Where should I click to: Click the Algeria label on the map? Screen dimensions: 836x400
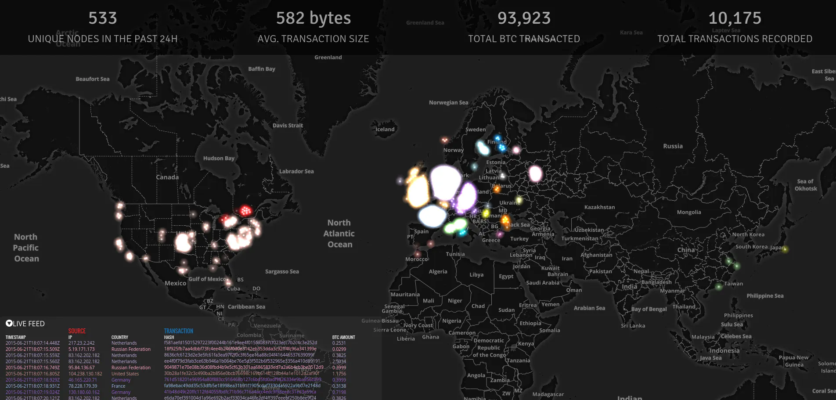(x=438, y=272)
